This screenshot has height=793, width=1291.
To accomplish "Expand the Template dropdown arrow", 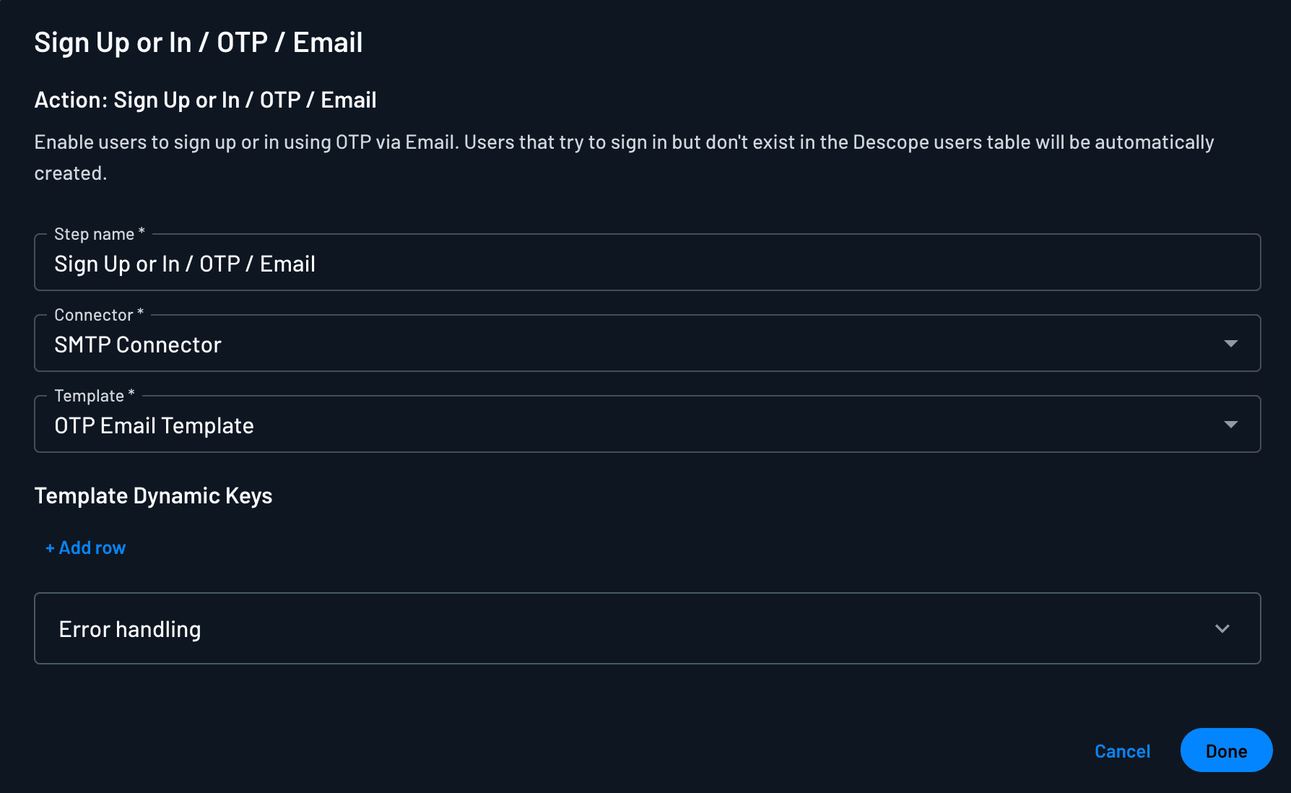I will [x=1231, y=424].
